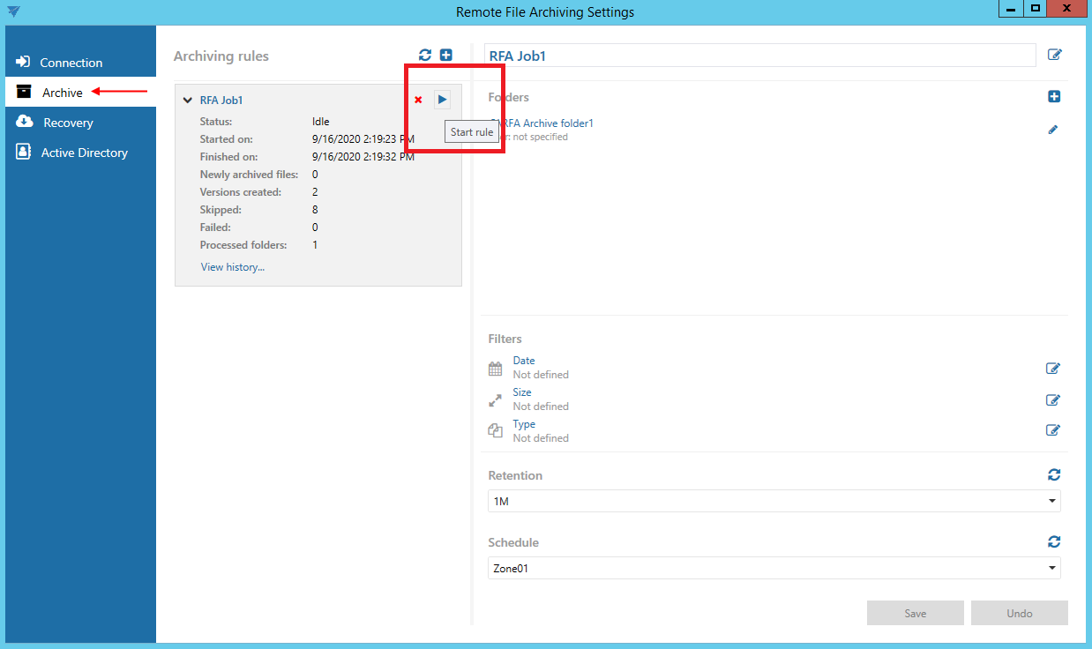Add a new archiving rule
The height and width of the screenshot is (649, 1092).
click(446, 56)
